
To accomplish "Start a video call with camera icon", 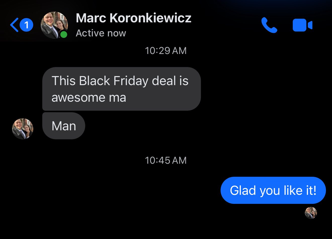I will coord(302,25).
